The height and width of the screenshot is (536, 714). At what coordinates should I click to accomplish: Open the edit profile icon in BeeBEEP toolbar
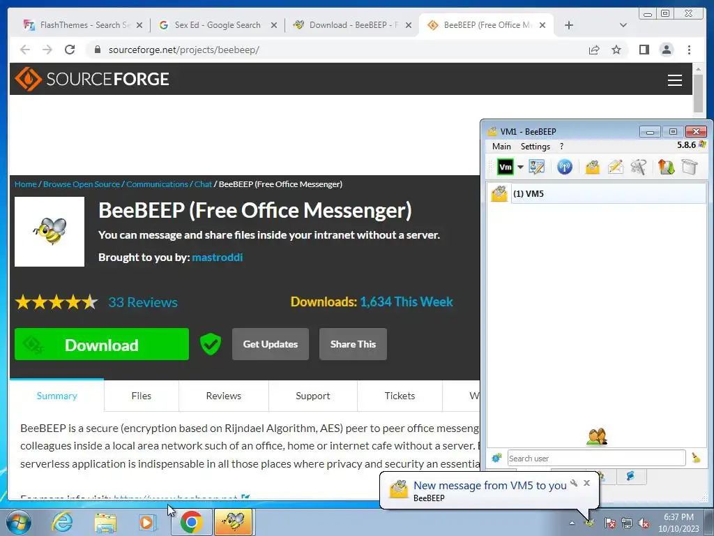pyautogui.click(x=536, y=167)
